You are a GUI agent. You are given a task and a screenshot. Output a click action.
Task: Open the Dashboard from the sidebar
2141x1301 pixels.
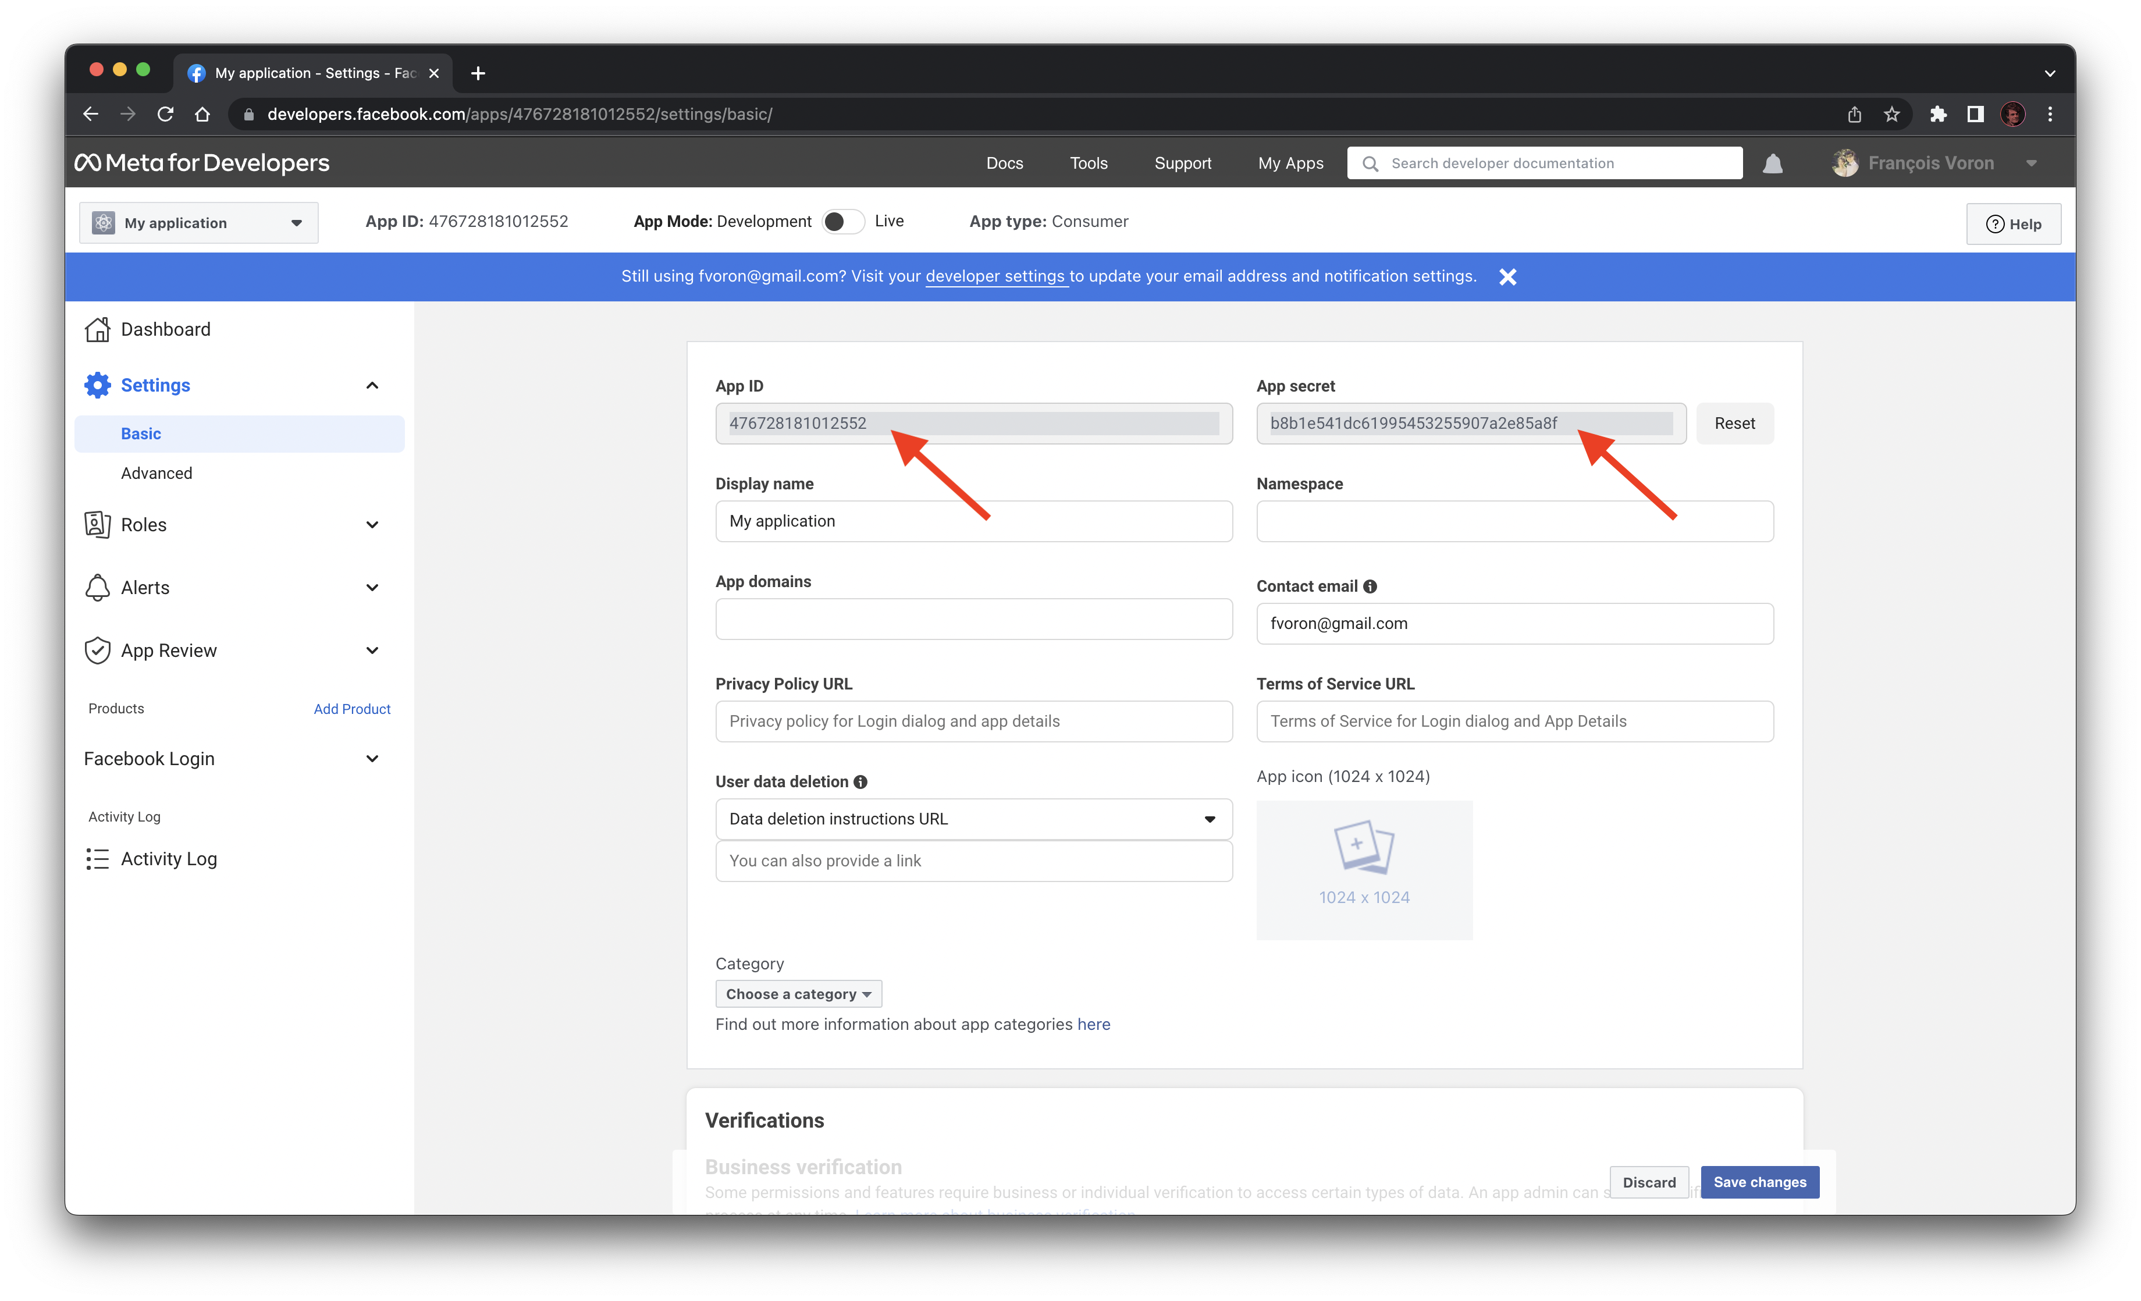[x=165, y=329]
